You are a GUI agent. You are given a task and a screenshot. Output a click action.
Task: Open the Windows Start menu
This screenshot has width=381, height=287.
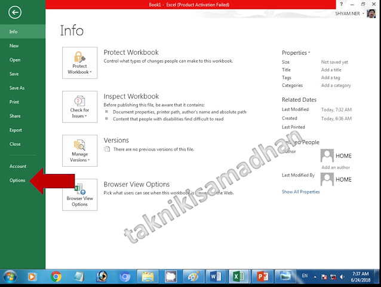(x=10, y=277)
